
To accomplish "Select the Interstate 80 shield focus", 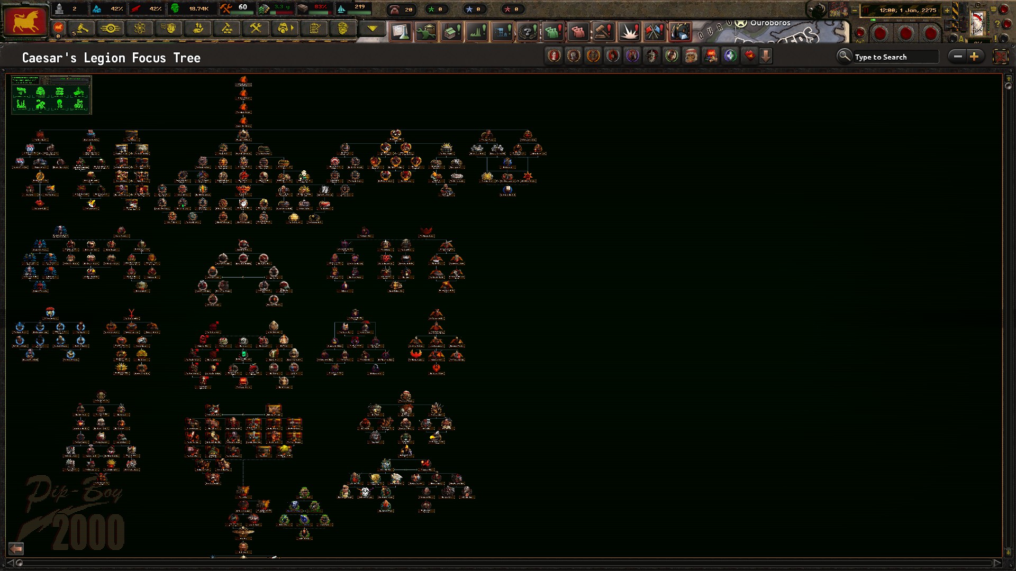I will point(30,149).
